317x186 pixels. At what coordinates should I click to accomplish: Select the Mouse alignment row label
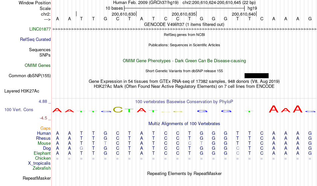pyautogui.click(x=44, y=143)
